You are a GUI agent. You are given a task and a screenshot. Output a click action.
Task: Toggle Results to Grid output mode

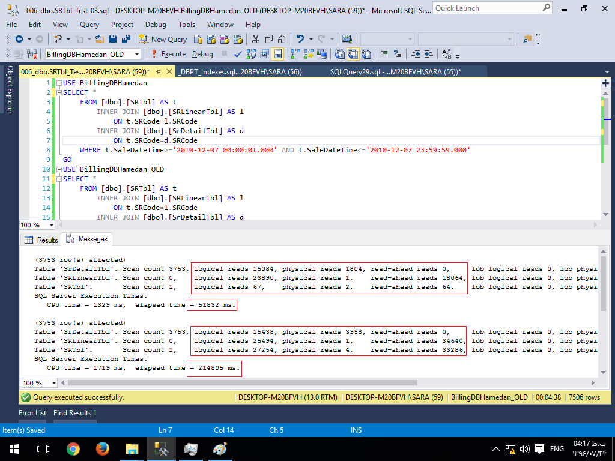[x=353, y=54]
